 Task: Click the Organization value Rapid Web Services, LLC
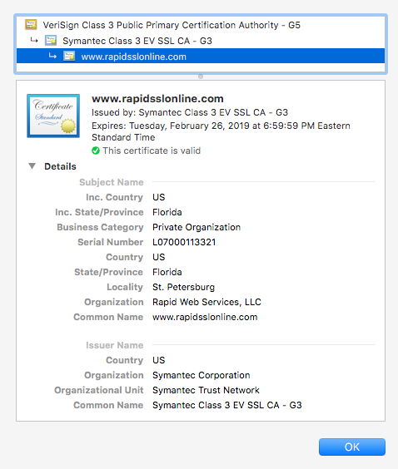[x=206, y=302]
